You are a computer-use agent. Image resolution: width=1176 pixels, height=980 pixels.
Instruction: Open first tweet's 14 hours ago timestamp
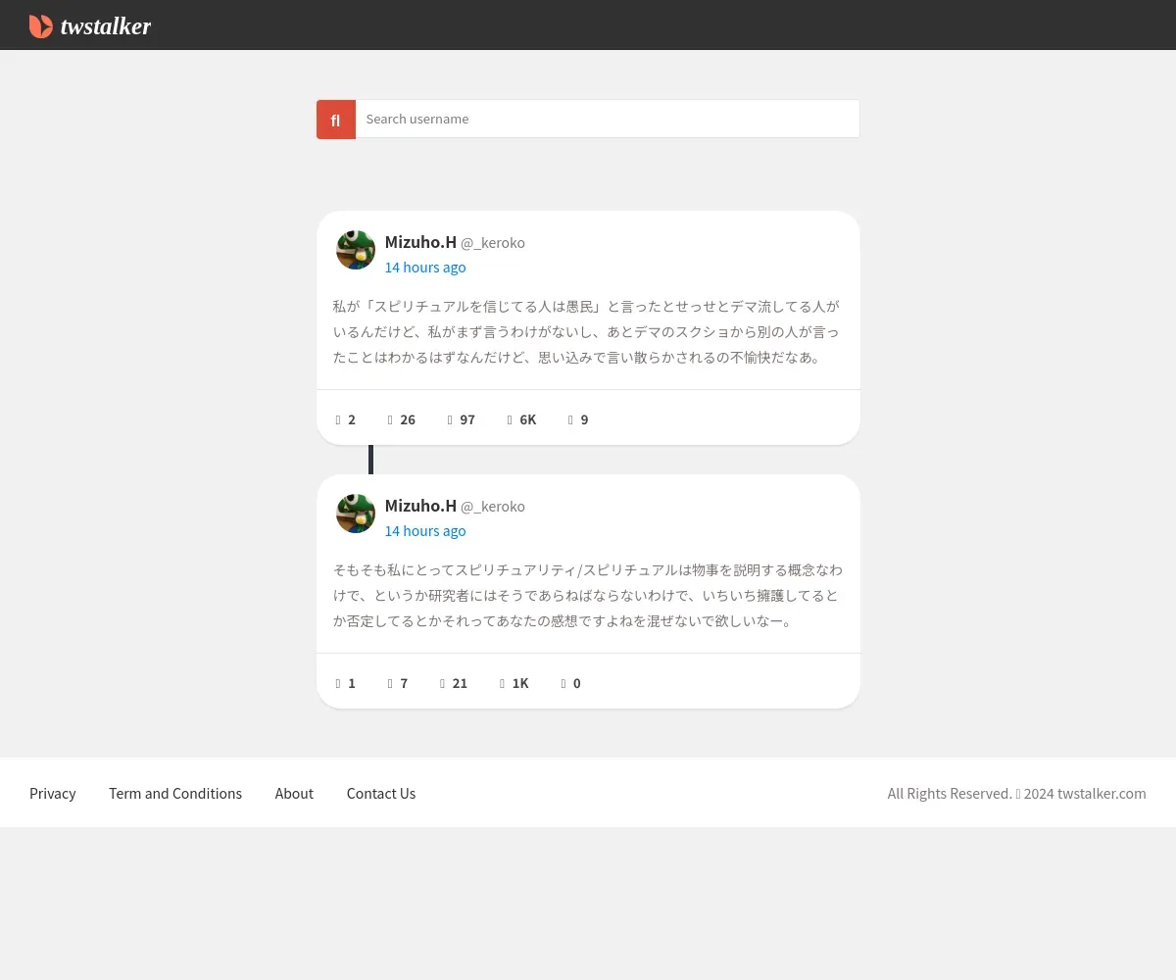(425, 268)
